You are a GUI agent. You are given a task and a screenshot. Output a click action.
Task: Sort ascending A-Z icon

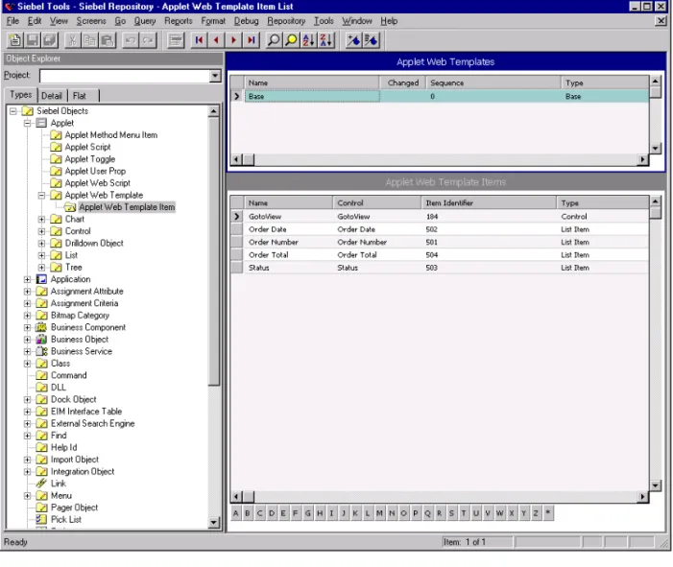(308, 40)
